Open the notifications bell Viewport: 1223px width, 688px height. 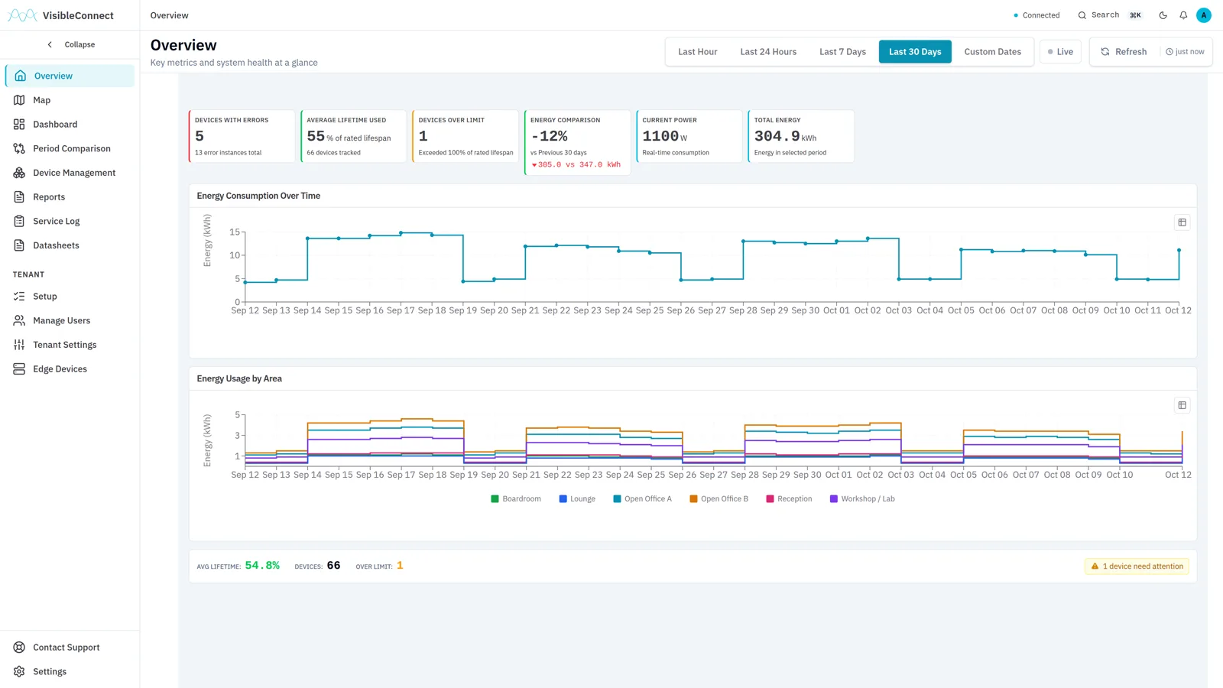1183,15
